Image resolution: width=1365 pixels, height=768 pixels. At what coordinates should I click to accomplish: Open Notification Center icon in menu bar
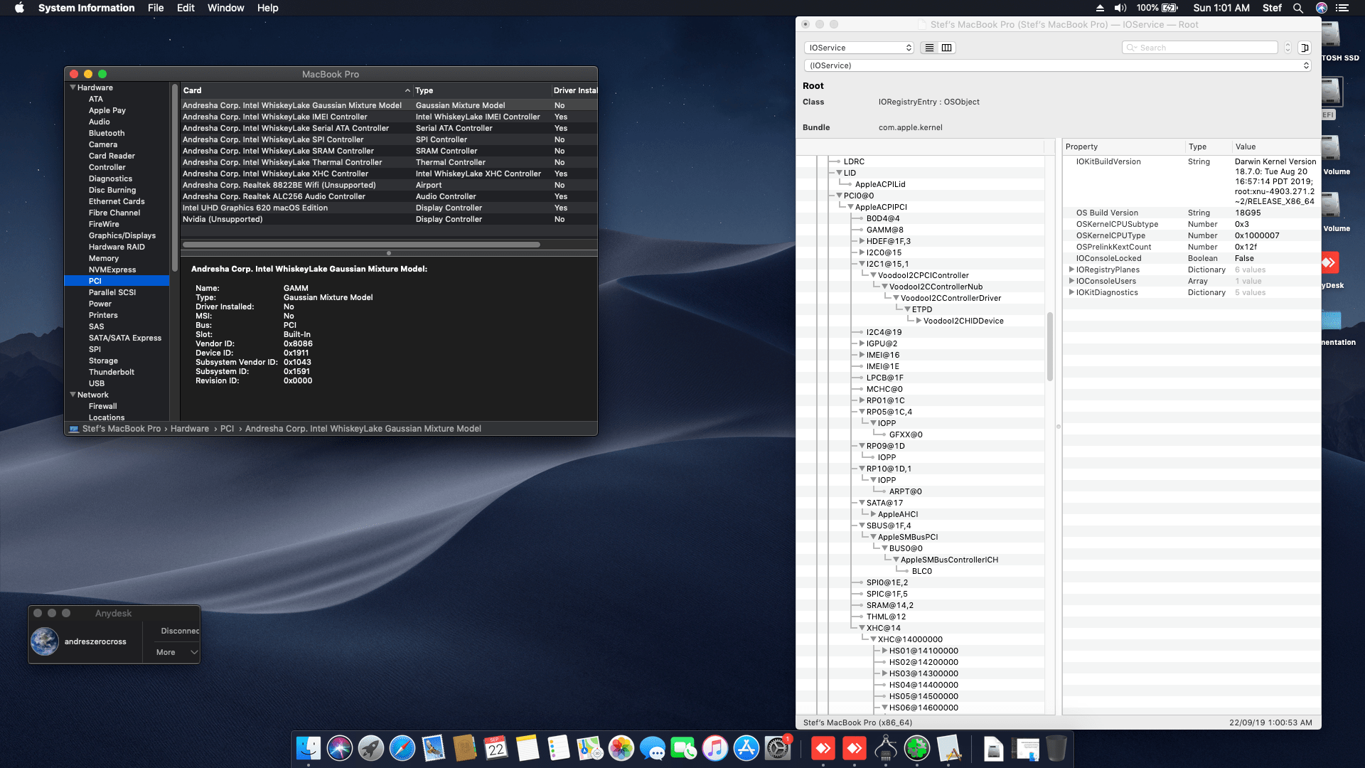point(1342,8)
